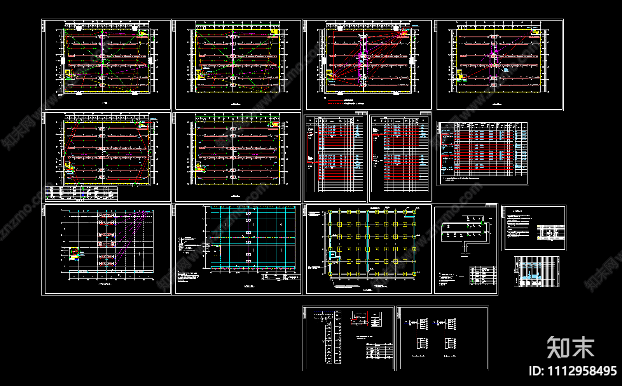Select the control circuit sheet with terminal strip
The height and width of the screenshot is (386, 622).
[x=348, y=338]
